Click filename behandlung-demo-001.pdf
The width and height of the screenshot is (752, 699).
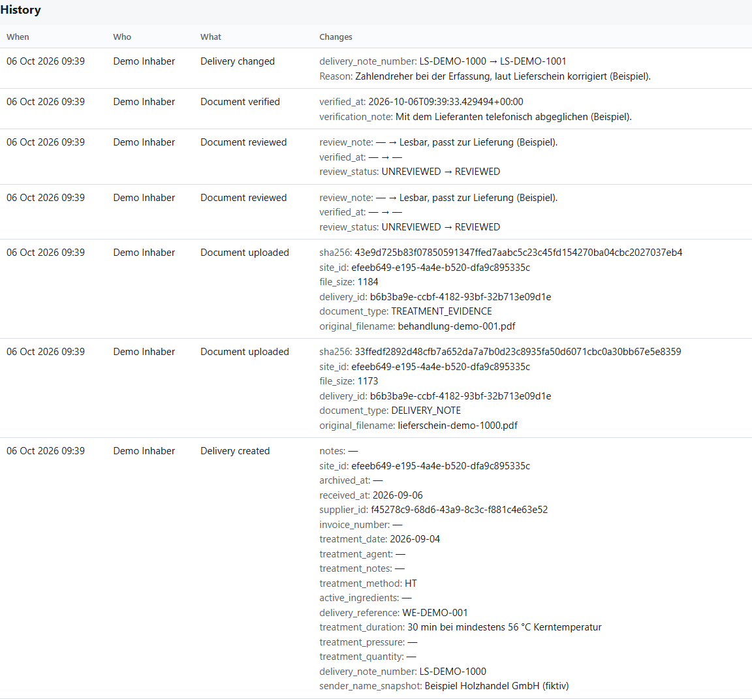456,326
